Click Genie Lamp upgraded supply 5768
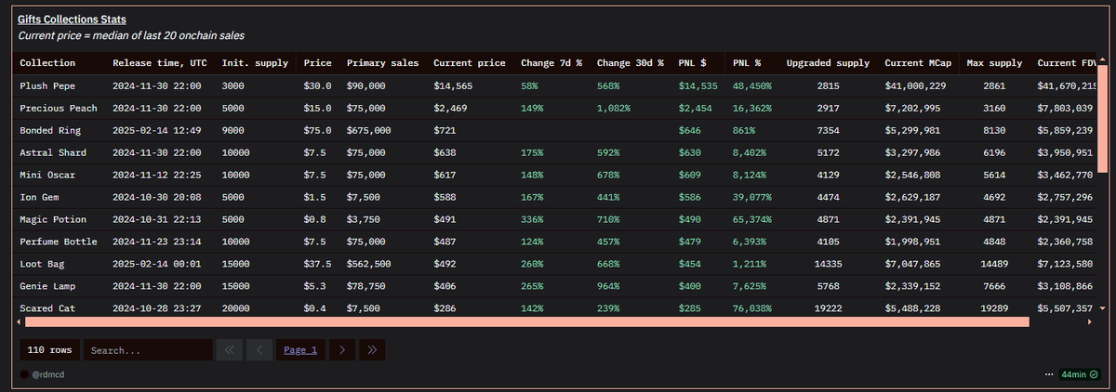 point(828,286)
